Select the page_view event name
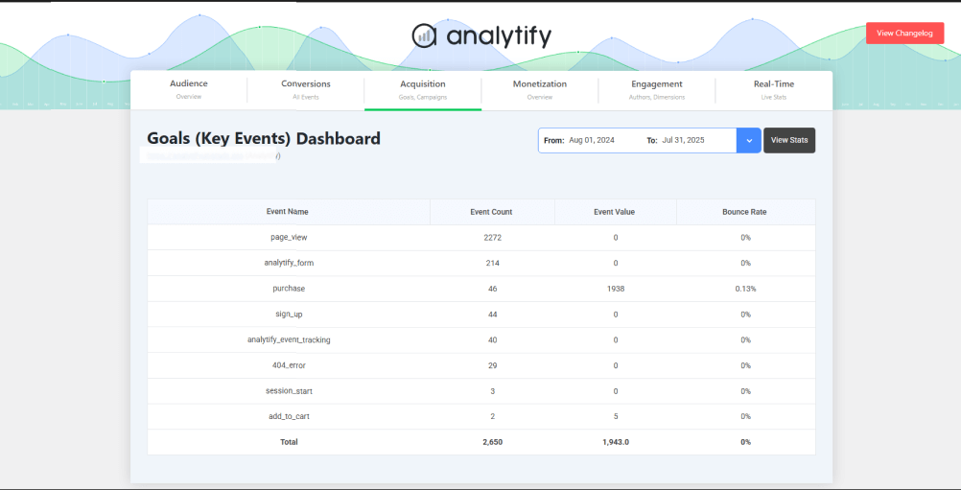The image size is (961, 490). click(288, 238)
